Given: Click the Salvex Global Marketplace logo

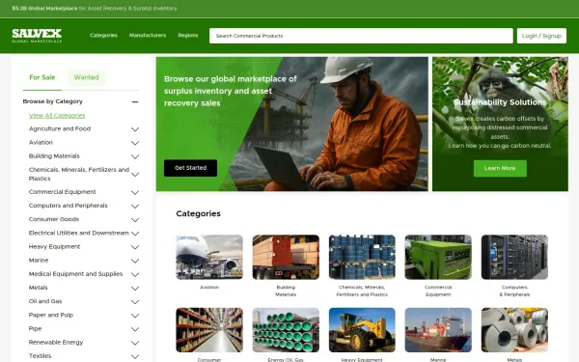Looking at the screenshot, I should coord(37,36).
